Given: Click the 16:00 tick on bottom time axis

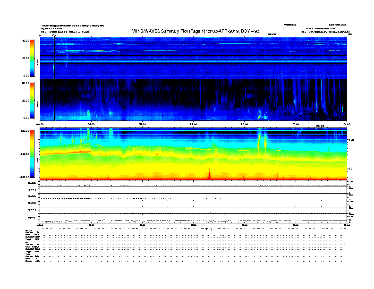Looking at the screenshot, I should 245,225.
